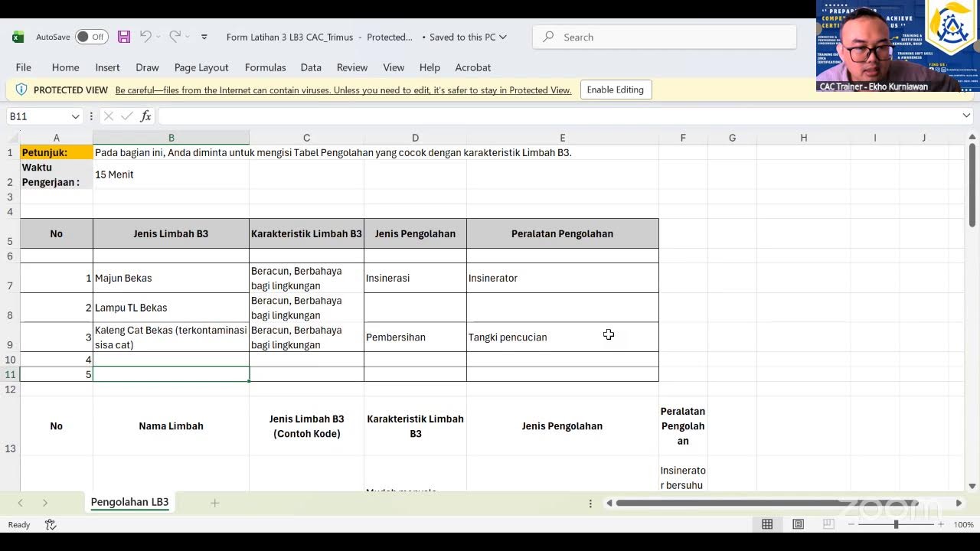Expand the 'Saved to this PC' dropdown
This screenshot has height=551, width=980.
(502, 37)
